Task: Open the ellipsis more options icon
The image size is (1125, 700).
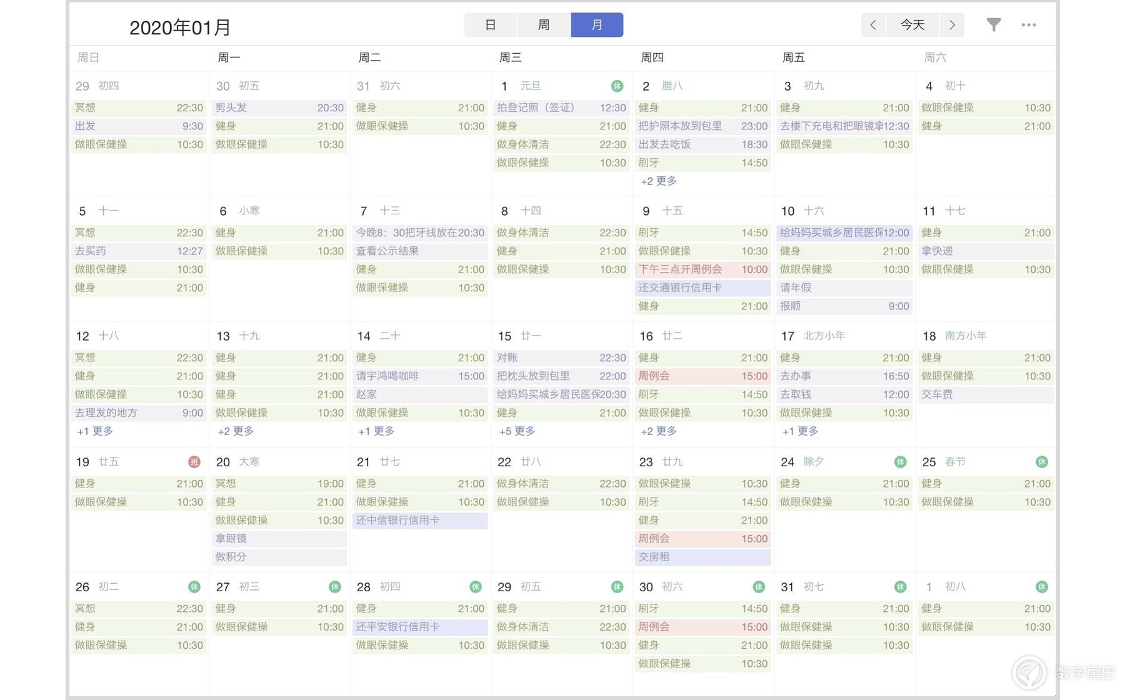Action: coord(1029,25)
